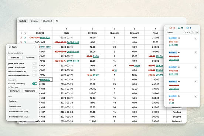Open the MODIFIED A2 change card
This screenshot has height=136, width=204.
click(183, 42)
